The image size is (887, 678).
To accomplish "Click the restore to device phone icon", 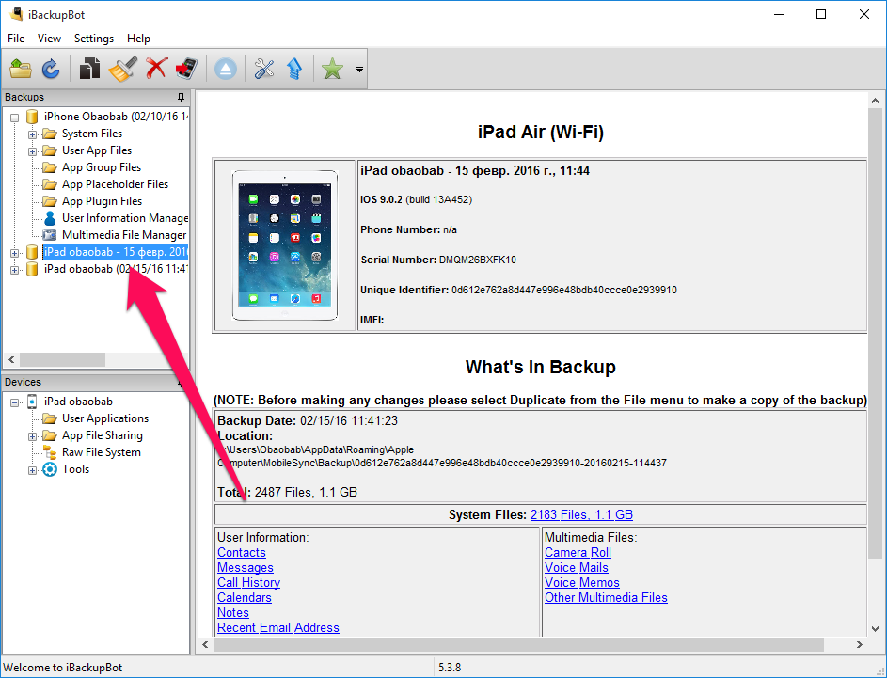I will coord(186,69).
